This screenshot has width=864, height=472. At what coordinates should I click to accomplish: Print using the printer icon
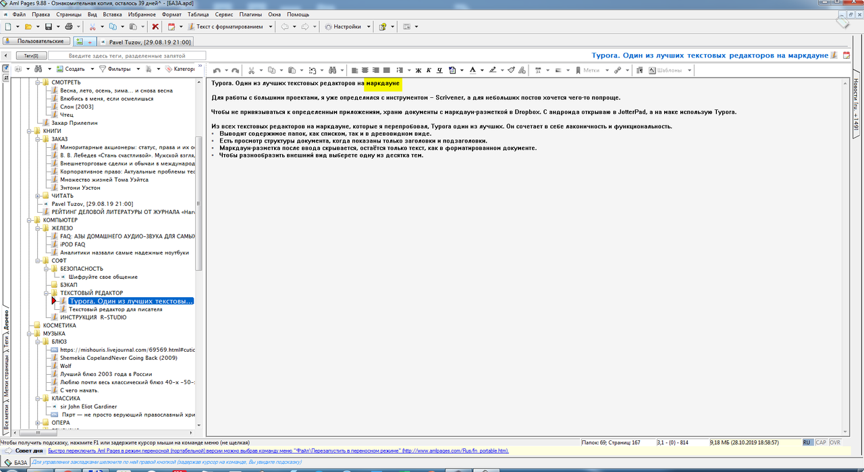coord(69,26)
